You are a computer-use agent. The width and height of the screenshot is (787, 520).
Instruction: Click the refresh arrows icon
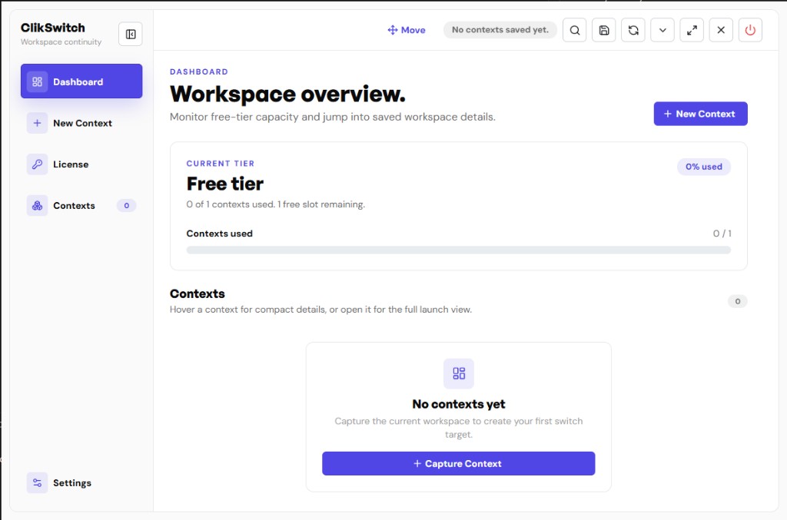633,30
